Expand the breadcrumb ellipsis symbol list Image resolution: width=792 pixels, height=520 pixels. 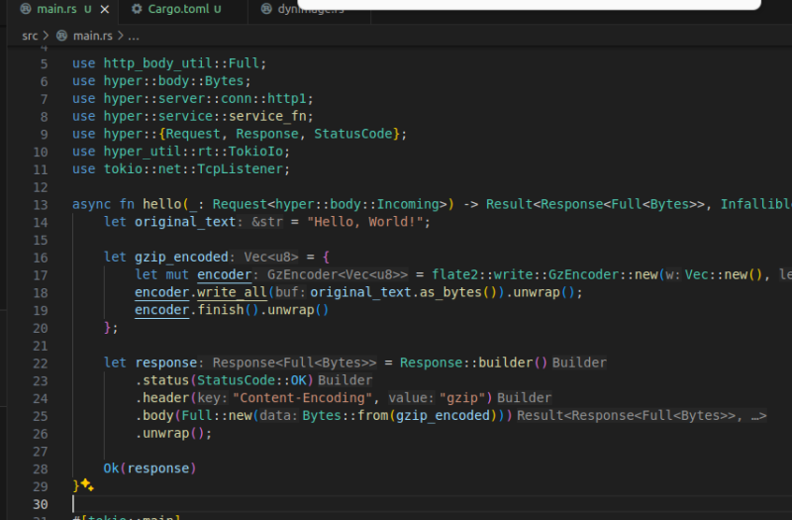pyautogui.click(x=134, y=36)
